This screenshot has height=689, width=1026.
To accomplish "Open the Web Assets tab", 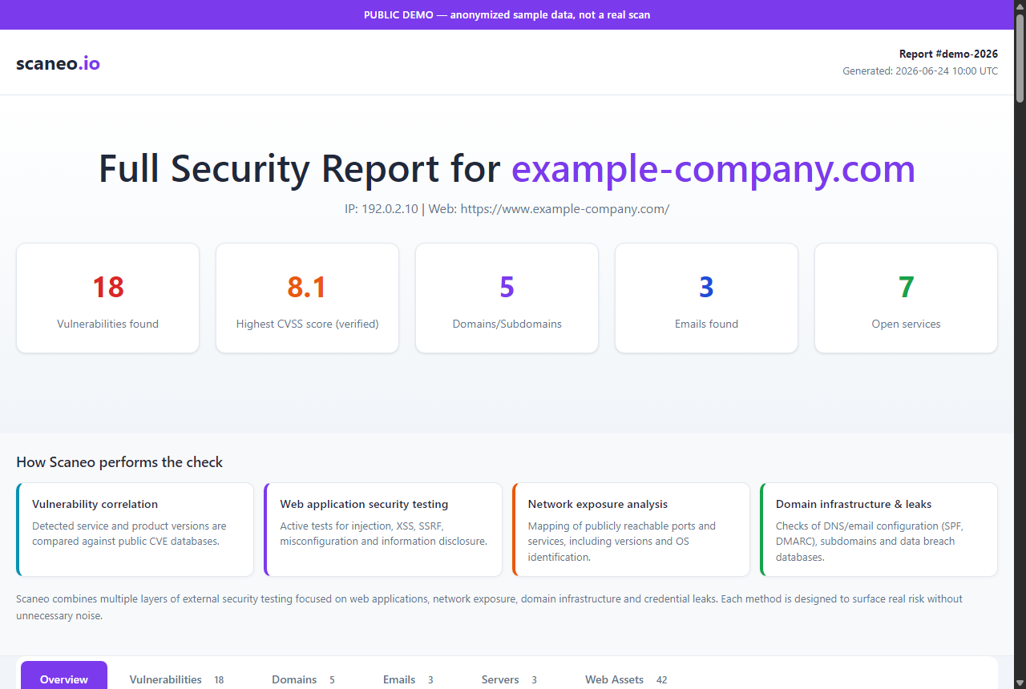I will point(626,679).
